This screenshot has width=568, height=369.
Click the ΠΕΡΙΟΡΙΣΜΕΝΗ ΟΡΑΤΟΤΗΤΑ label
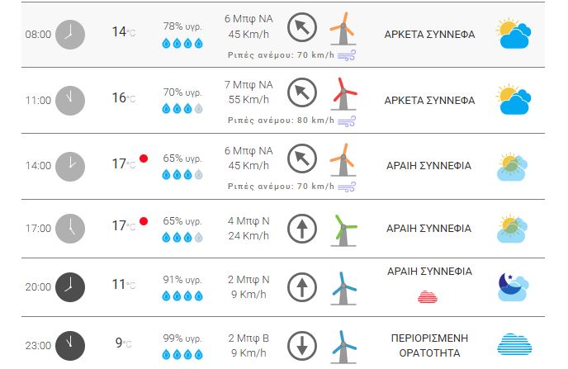click(429, 344)
